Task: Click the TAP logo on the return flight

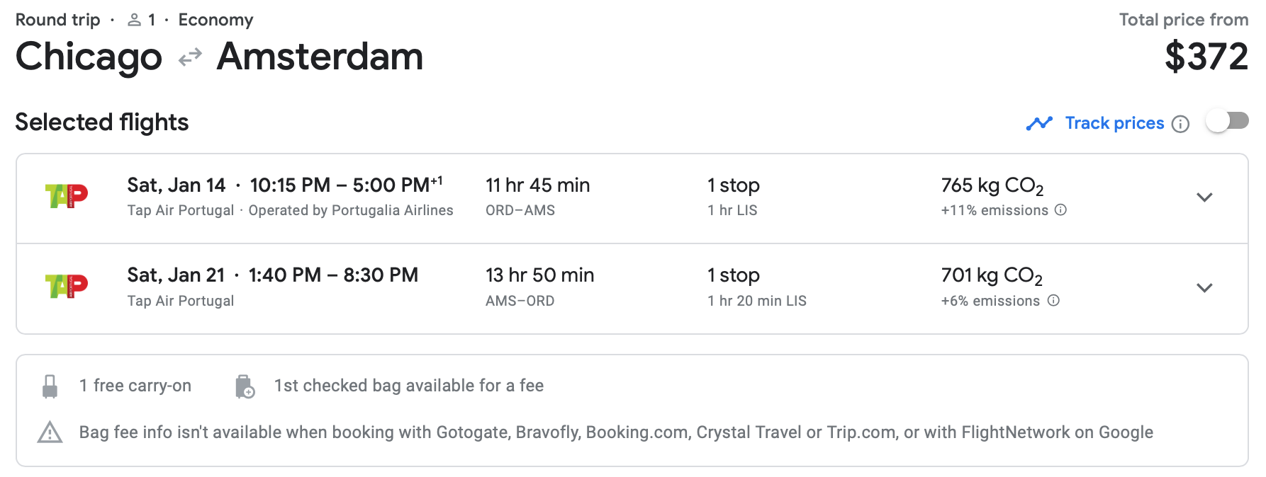Action: tap(67, 286)
